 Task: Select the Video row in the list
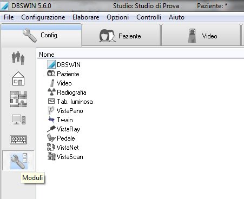61,83
